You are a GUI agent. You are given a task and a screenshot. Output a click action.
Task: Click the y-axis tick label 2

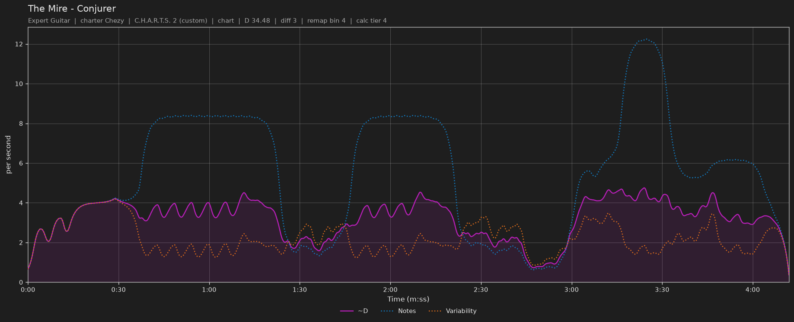(21, 243)
